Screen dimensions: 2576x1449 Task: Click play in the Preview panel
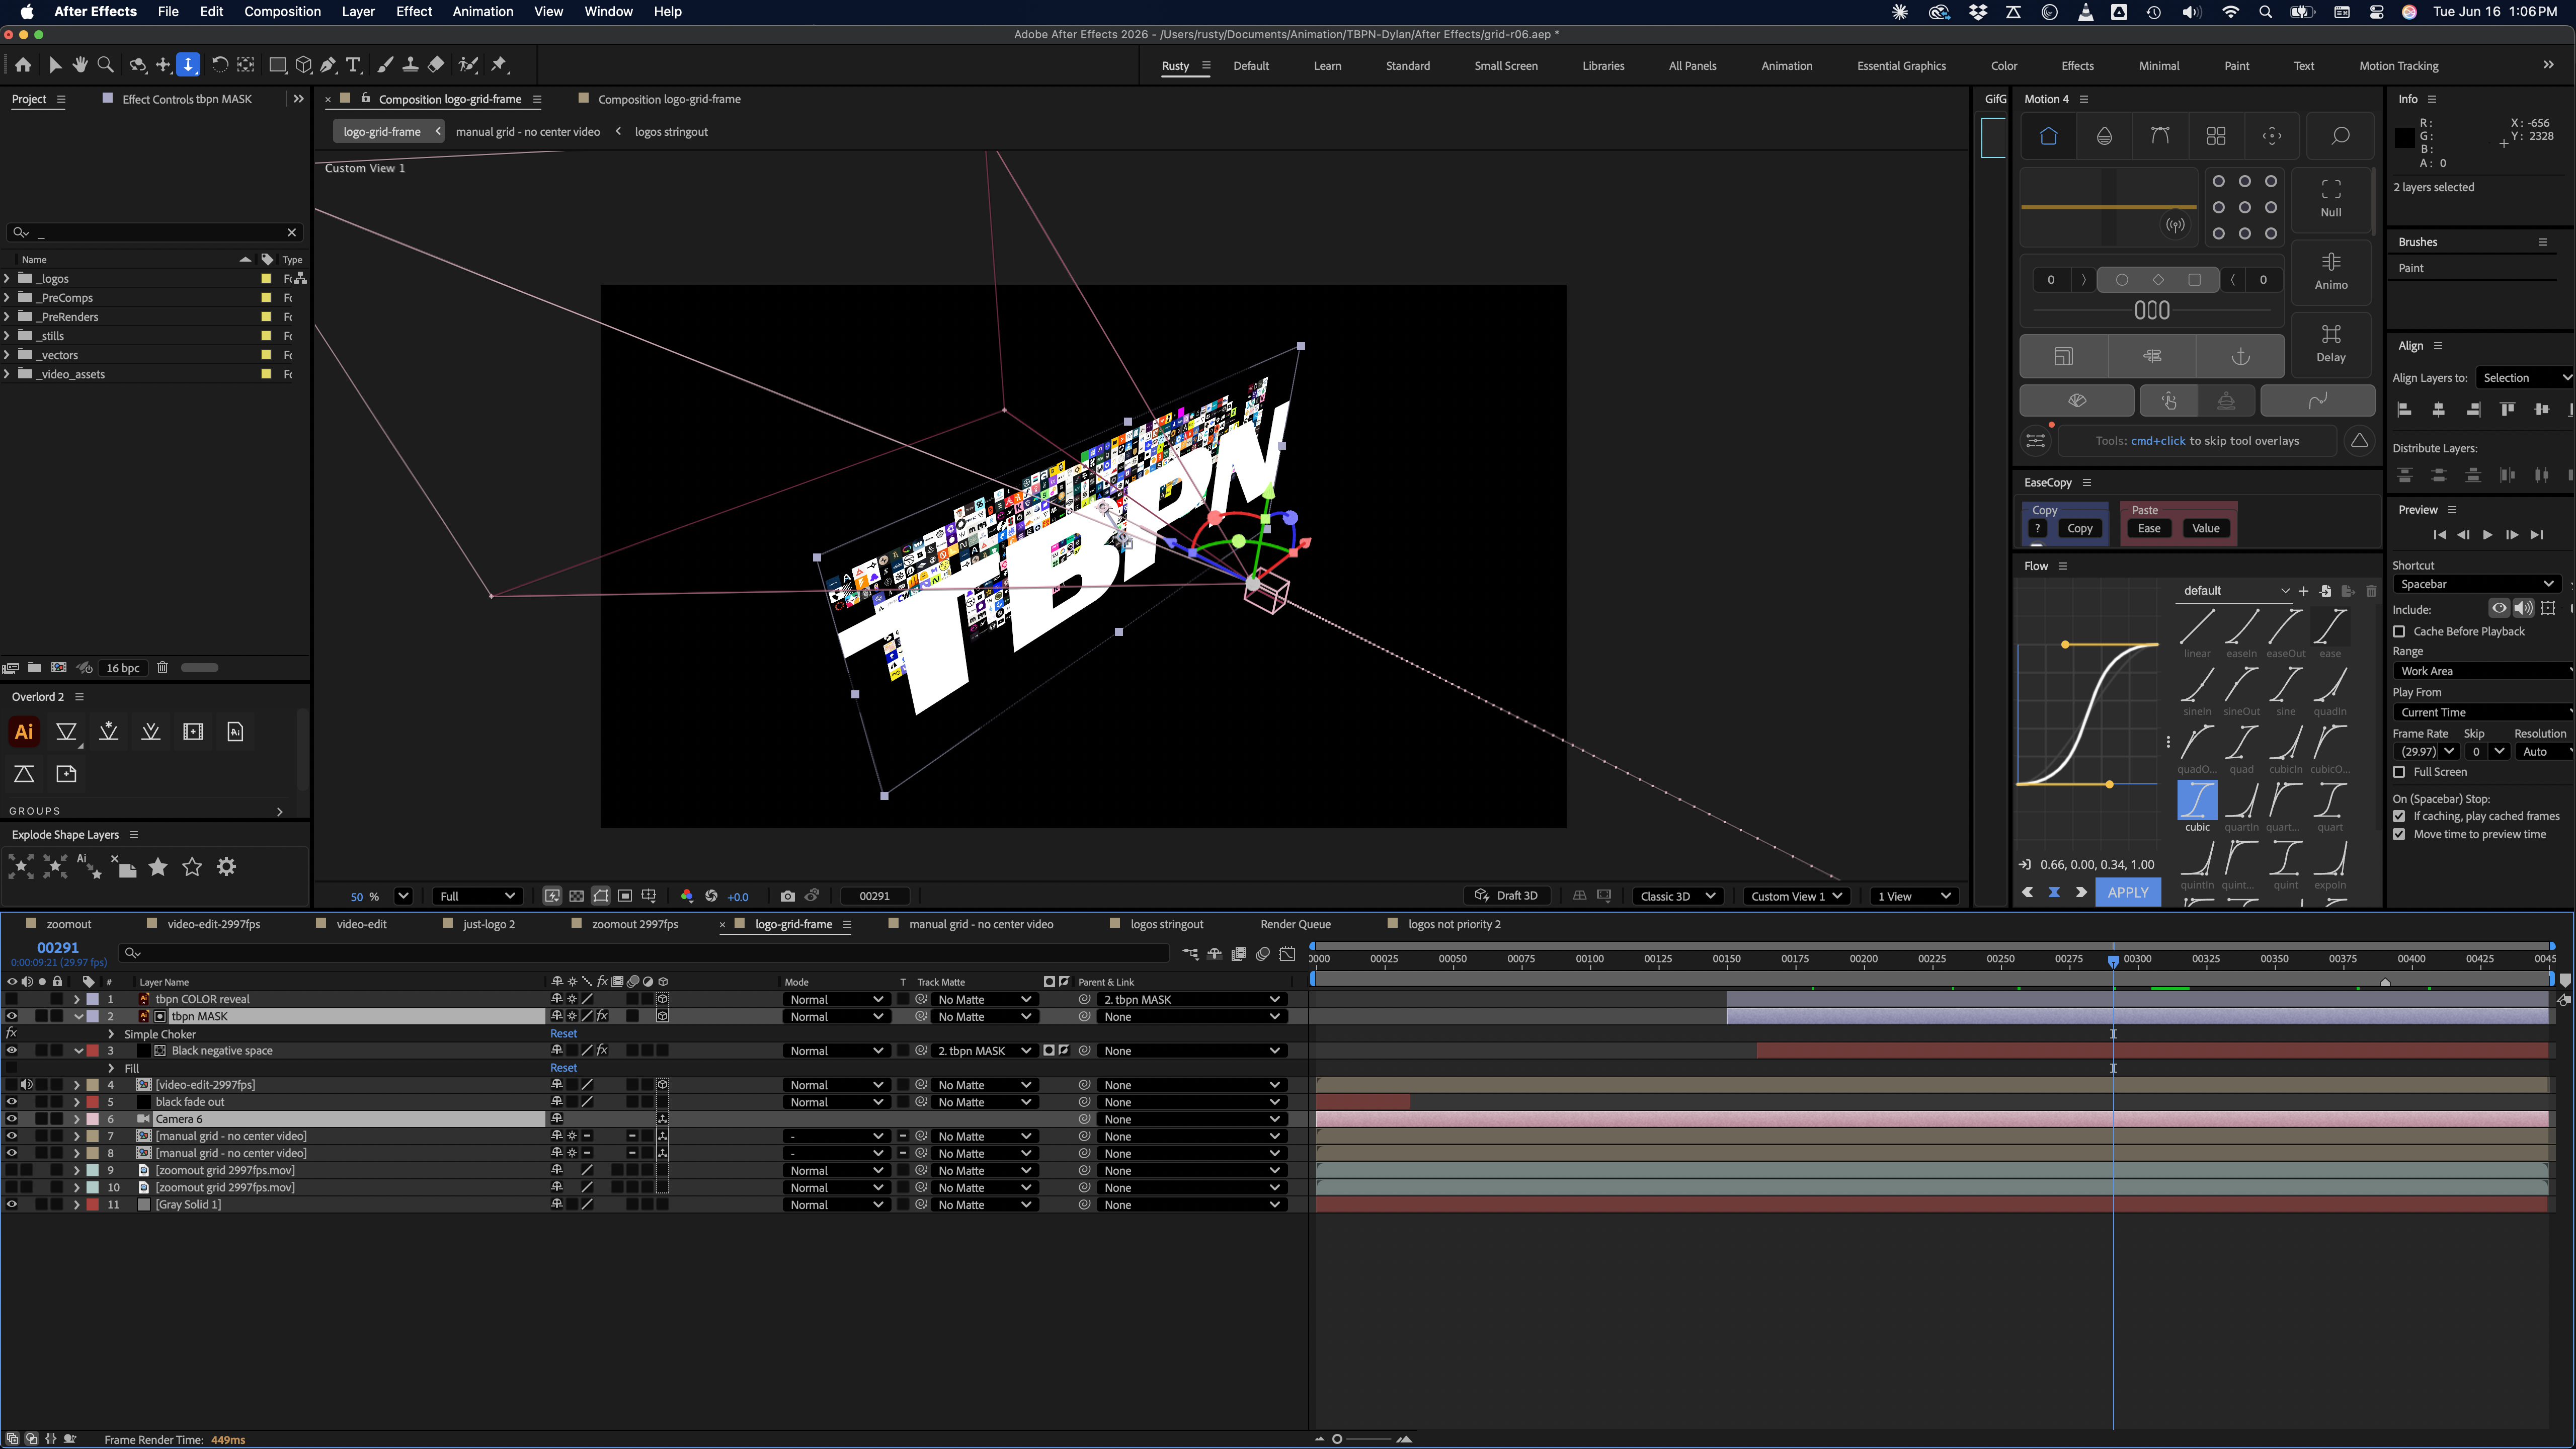(x=2488, y=535)
